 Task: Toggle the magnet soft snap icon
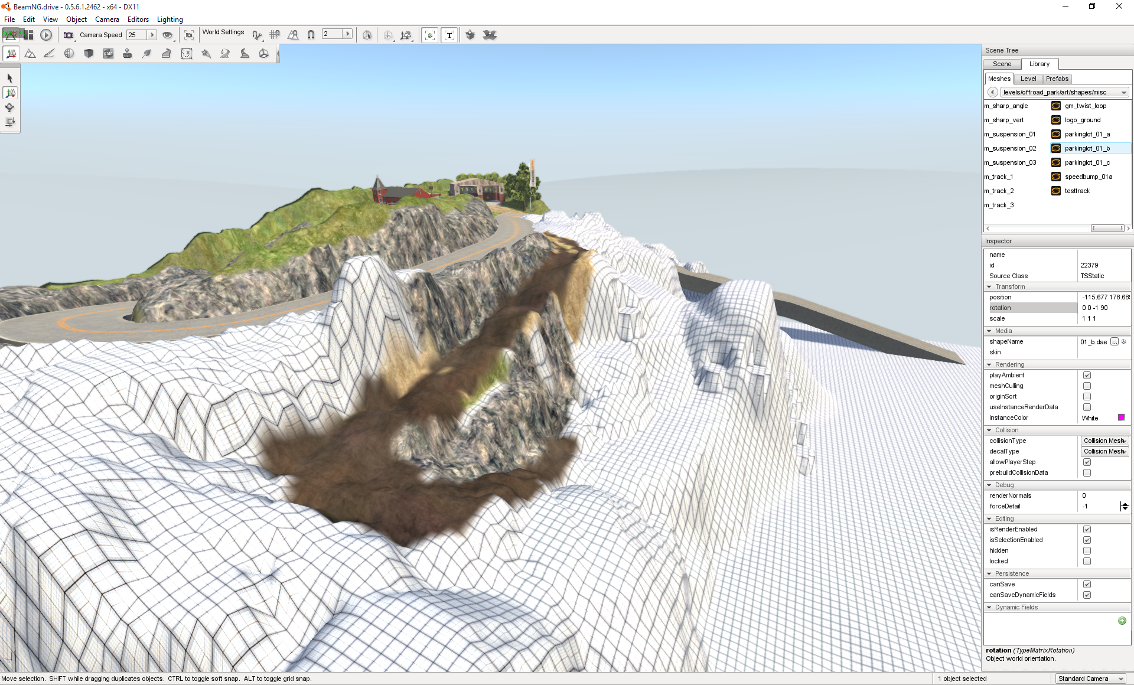point(311,35)
